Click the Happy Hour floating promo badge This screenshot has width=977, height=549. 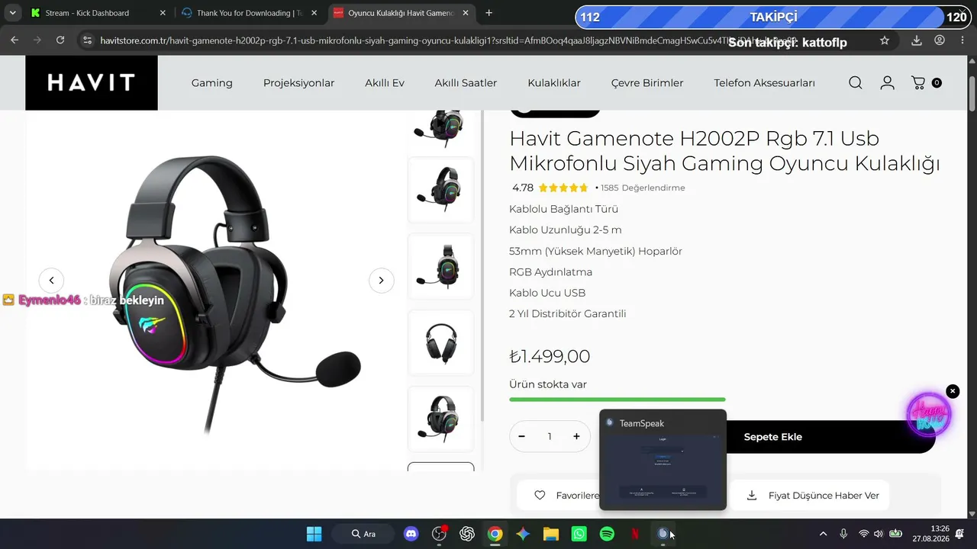tap(929, 414)
